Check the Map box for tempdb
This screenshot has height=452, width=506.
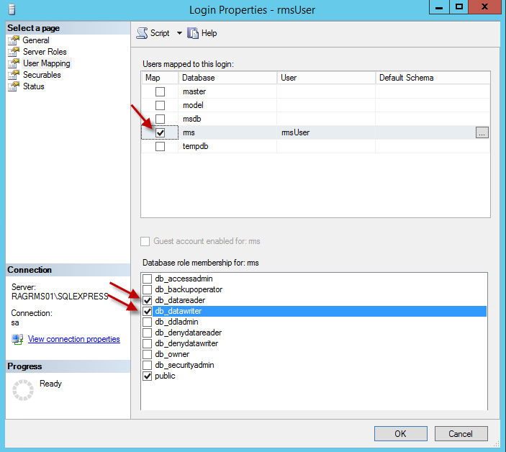pyautogui.click(x=160, y=147)
